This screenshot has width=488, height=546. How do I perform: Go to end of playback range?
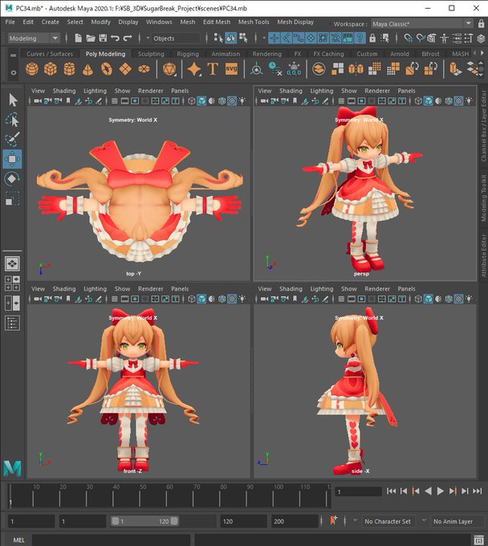point(478,491)
